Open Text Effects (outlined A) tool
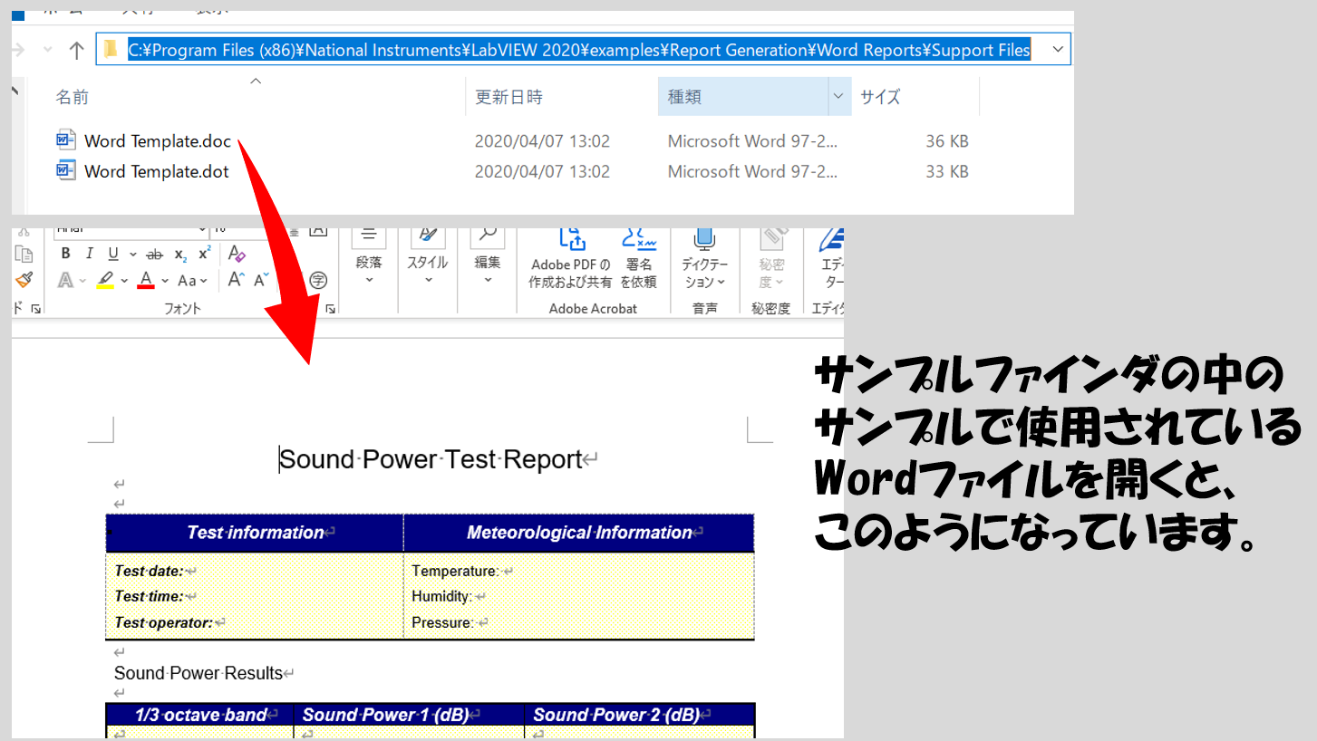This screenshot has height=741, width=1317. pyautogui.click(x=65, y=281)
